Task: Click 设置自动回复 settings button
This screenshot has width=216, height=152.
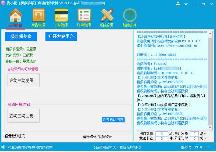Action: tap(113, 120)
